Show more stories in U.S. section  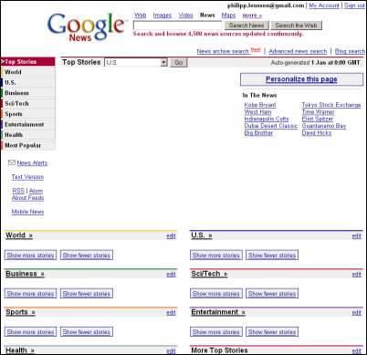[216, 255]
